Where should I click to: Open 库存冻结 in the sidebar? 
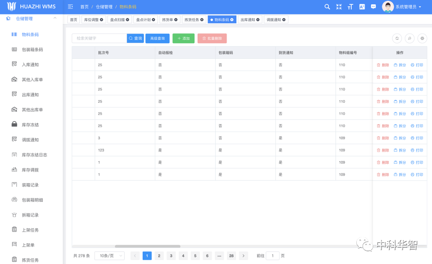point(30,125)
